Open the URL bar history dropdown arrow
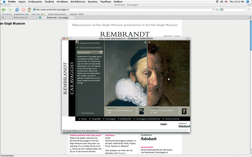 (213, 10)
